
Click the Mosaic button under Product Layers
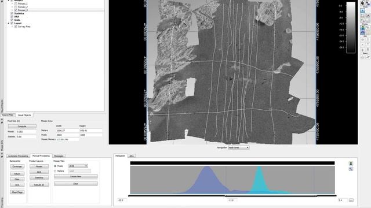coord(39,166)
